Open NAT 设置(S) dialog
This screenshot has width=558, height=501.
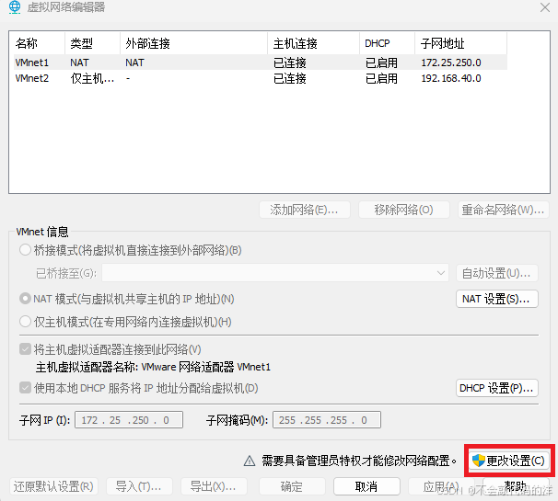497,299
